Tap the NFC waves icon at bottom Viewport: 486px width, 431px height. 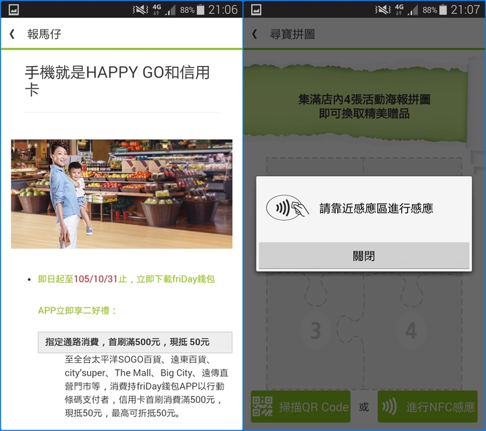pyautogui.click(x=389, y=406)
